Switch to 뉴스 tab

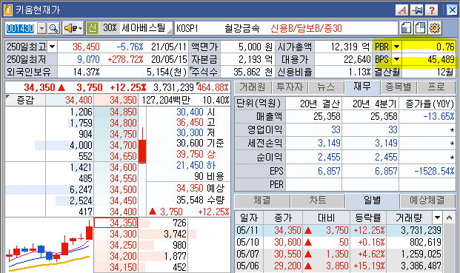(326, 87)
